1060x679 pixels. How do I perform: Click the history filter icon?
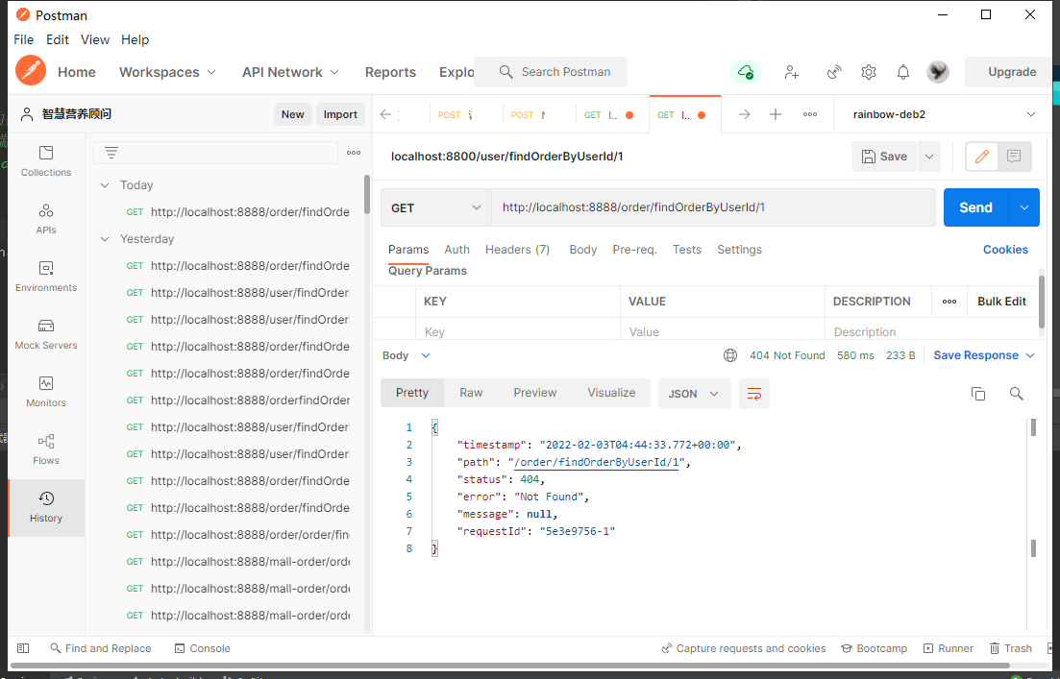[111, 153]
